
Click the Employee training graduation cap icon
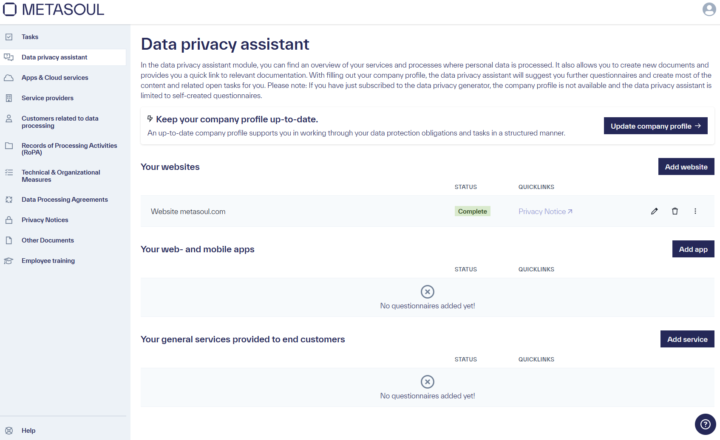click(x=9, y=260)
